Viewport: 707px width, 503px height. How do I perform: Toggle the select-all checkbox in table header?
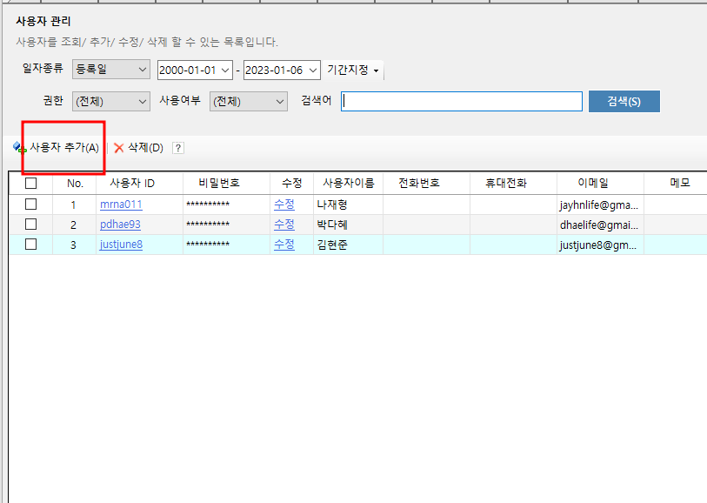coord(30,183)
